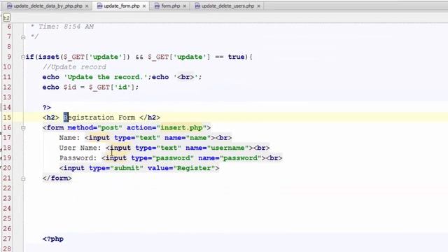
Task: Click the closing '</form>' tag
Action: click(57, 178)
